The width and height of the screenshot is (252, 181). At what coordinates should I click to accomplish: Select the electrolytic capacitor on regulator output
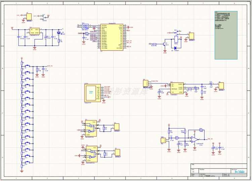(46, 37)
